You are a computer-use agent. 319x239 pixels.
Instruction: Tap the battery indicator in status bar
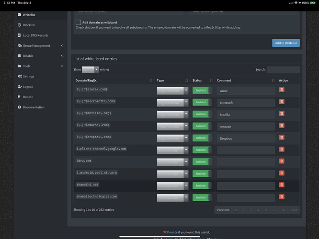313,3
